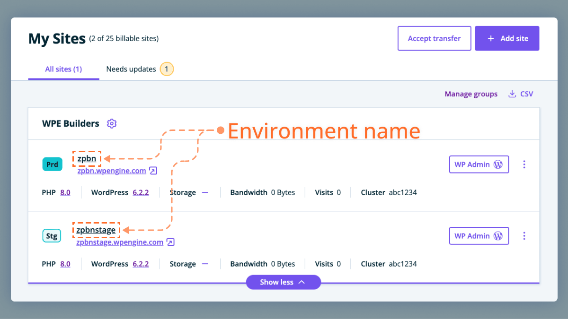Open three-dot menu for zpbnstage environment

pos(524,235)
